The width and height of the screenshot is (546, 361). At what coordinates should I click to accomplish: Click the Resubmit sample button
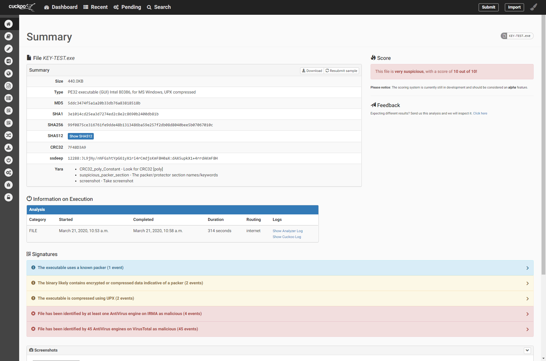[341, 71]
